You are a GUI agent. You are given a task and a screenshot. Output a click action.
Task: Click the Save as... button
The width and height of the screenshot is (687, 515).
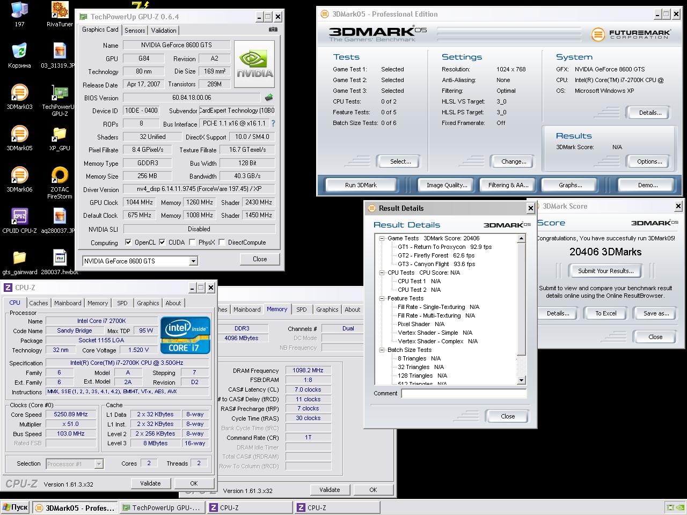(656, 313)
